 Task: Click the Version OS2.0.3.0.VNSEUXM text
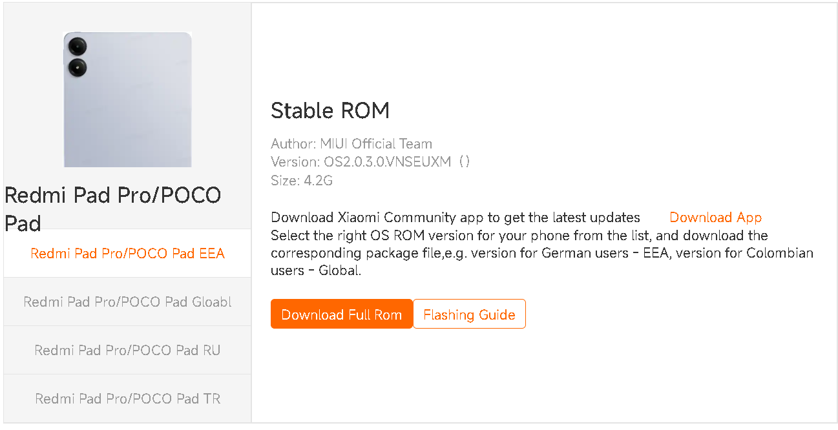[361, 162]
